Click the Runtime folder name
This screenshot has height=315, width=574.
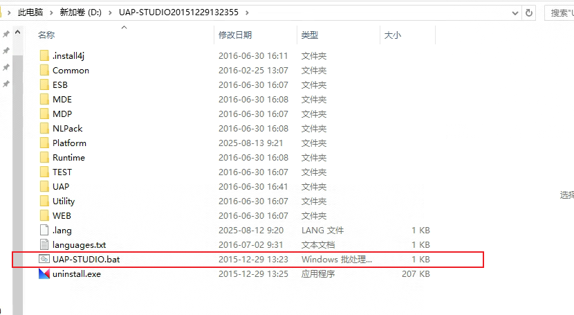click(68, 158)
